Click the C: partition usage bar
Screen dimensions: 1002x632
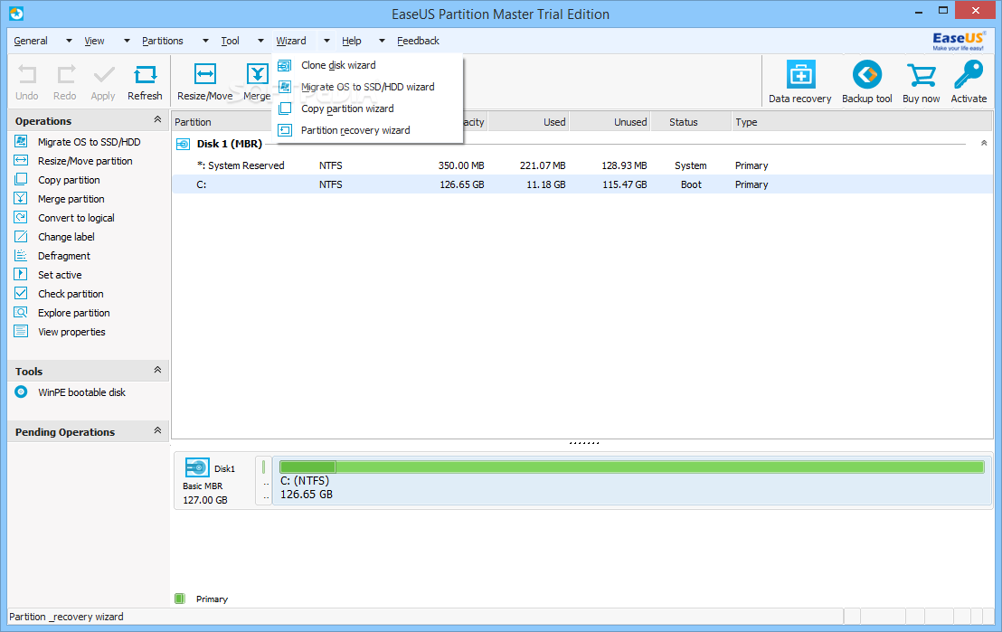[631, 467]
